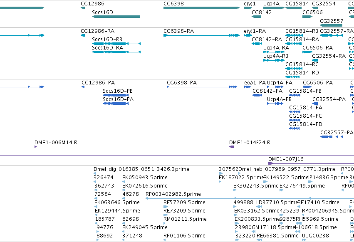
Task: Select the CG15814-PA protein feature
Action: pyautogui.click(x=295, y=112)
